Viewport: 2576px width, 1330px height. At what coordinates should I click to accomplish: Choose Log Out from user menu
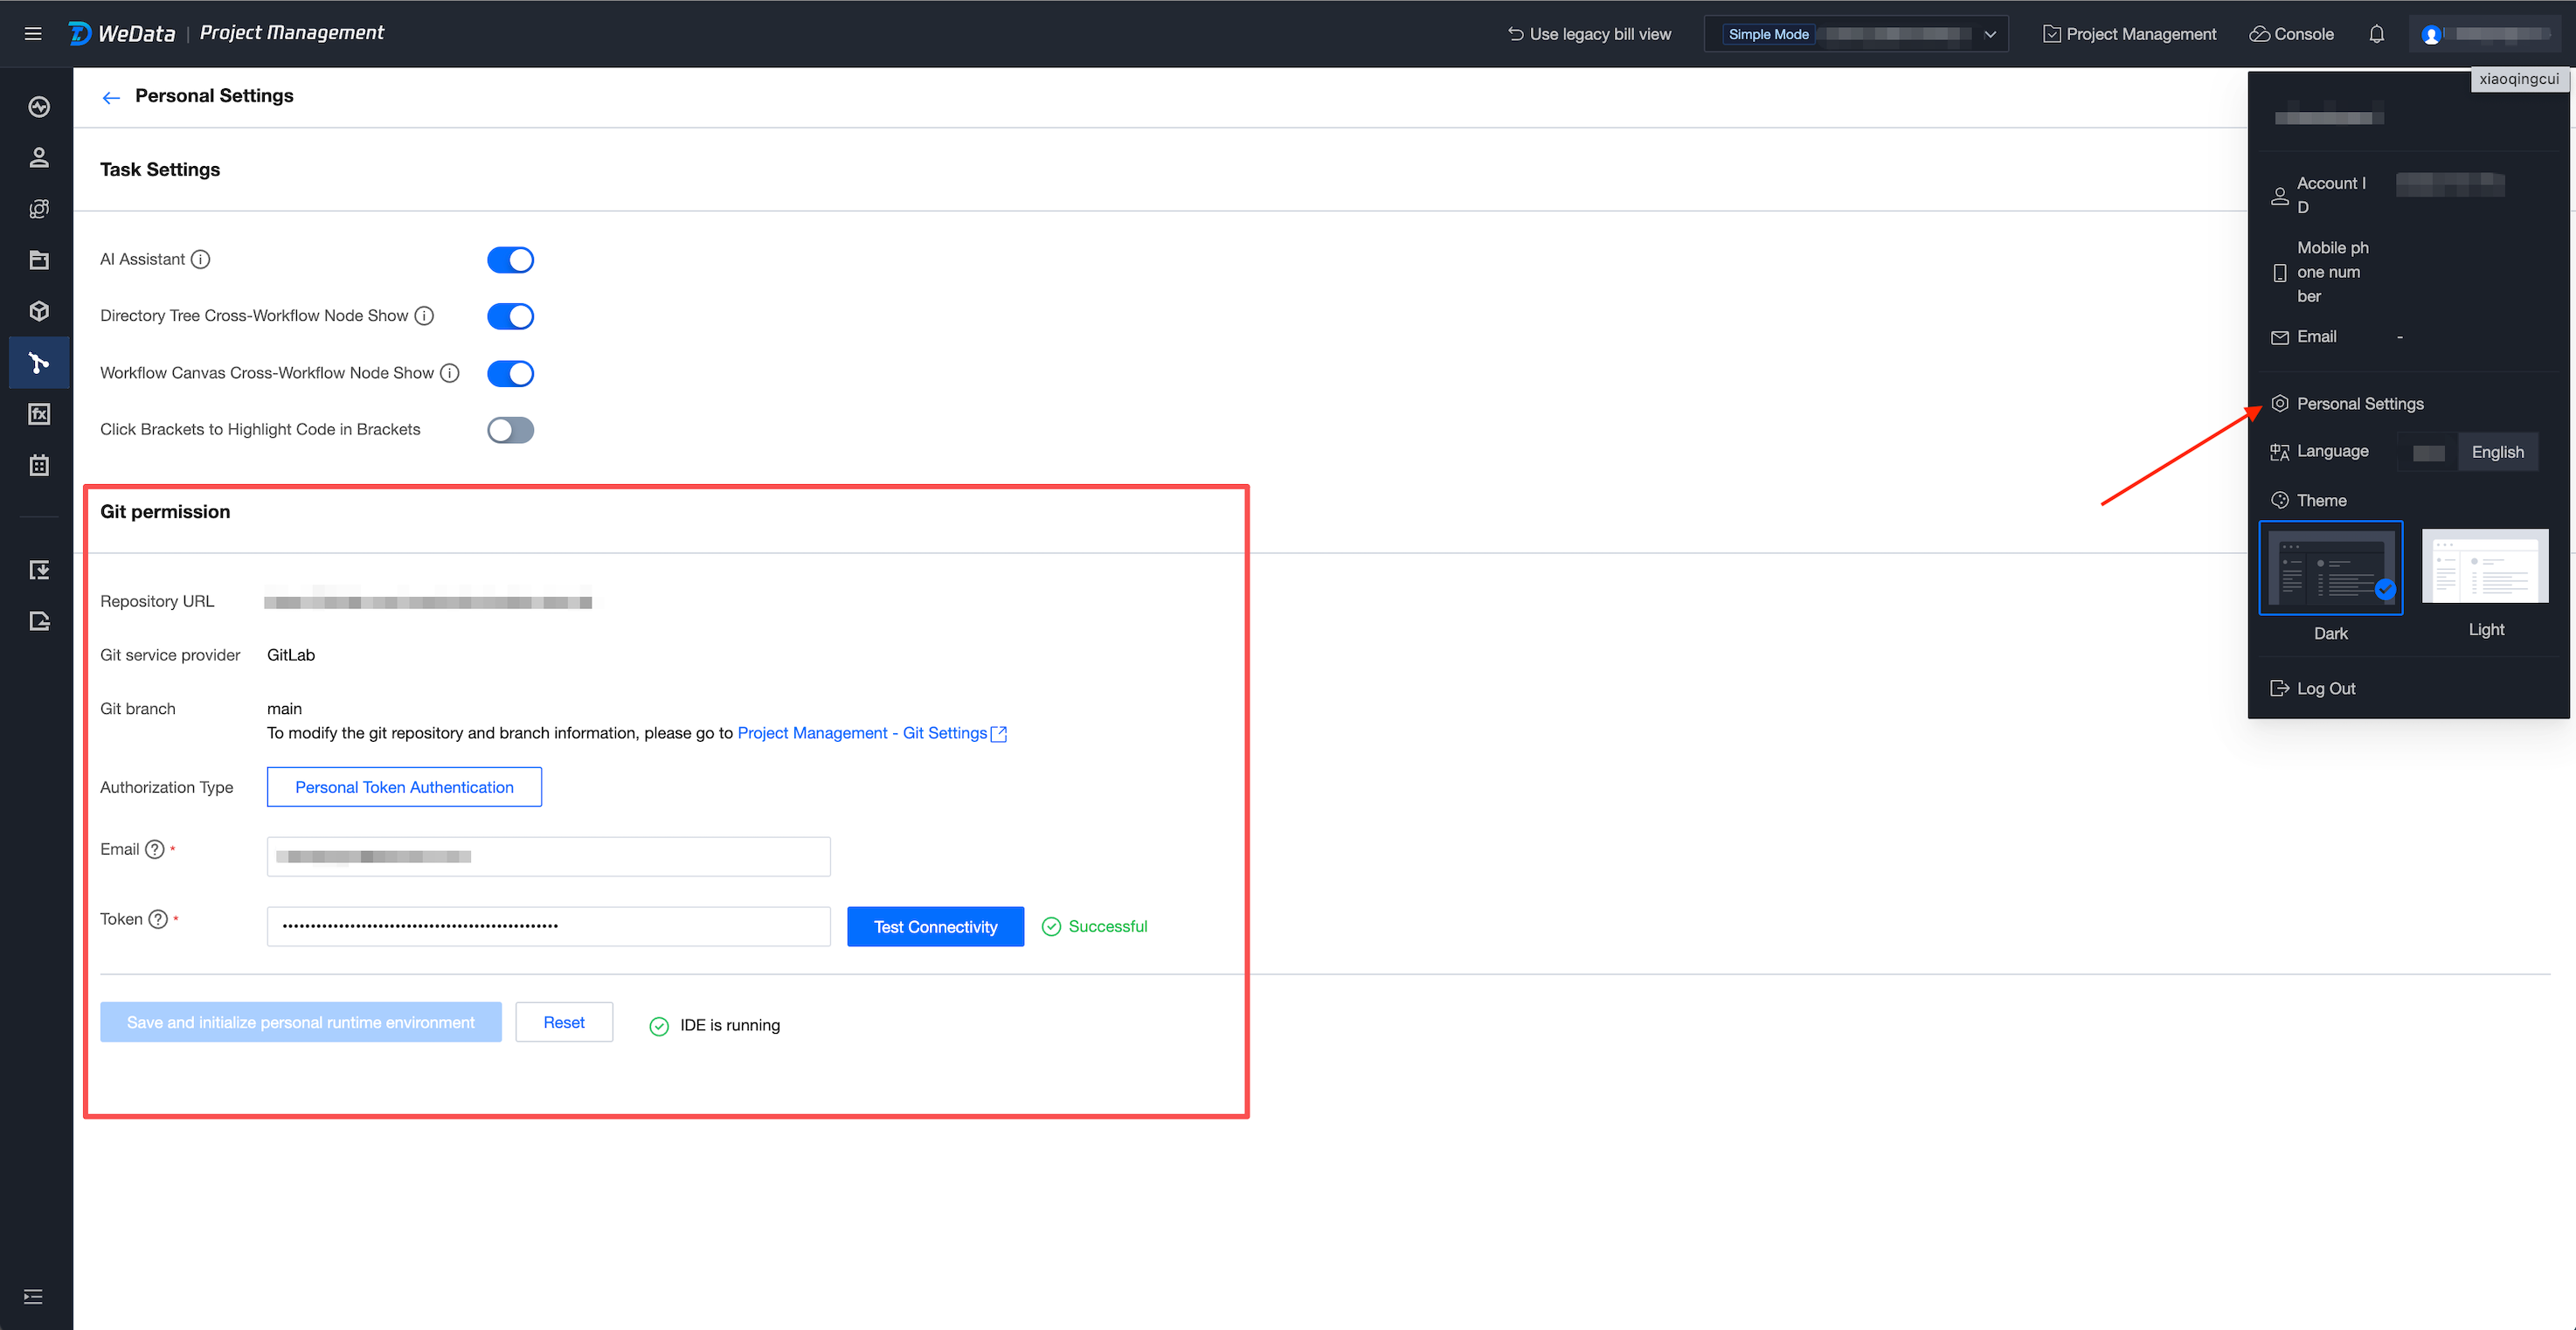pos(2325,688)
